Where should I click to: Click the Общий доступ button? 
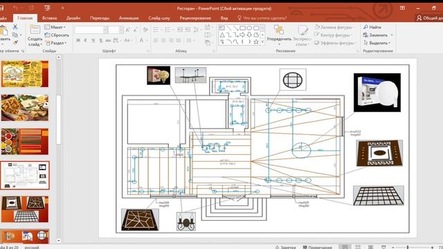[429, 18]
